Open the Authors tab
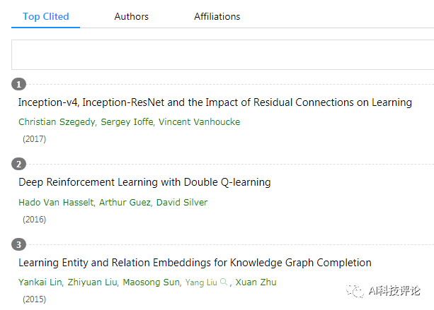 132,16
